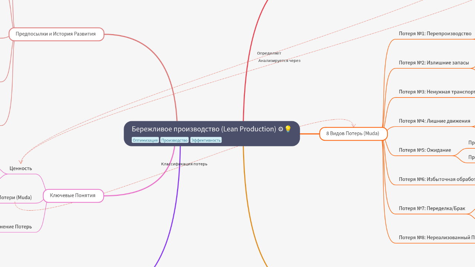
Task: Expand the "Потеря №5: Ожидание" branch
Action: 425,150
